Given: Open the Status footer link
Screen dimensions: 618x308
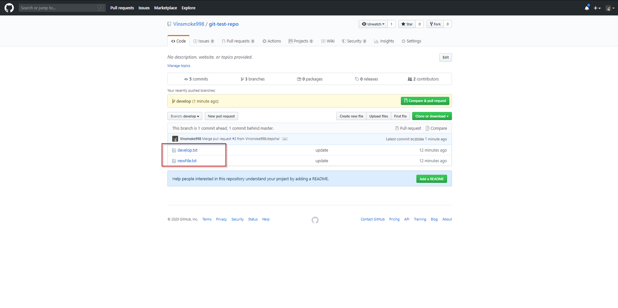Looking at the screenshot, I should pos(253,219).
